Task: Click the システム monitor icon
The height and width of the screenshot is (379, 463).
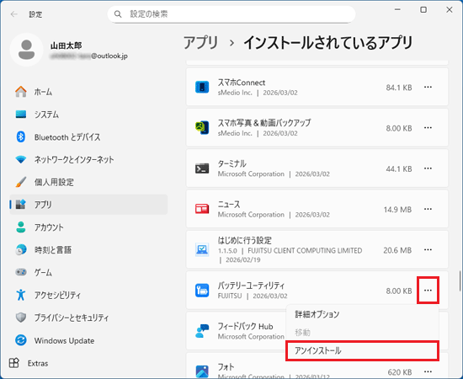Action: point(21,115)
